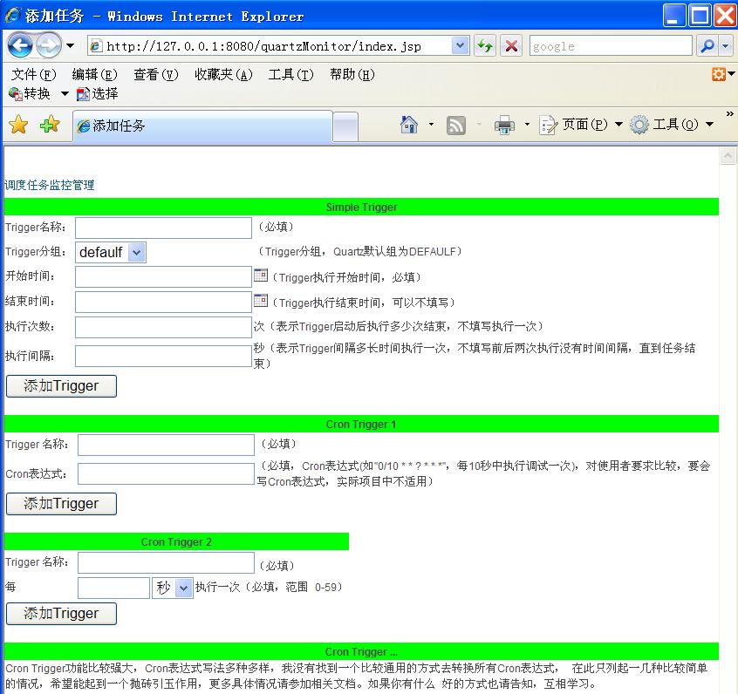738x694 pixels.
Task: Click the 执行间隔 input field
Action: tap(163, 357)
